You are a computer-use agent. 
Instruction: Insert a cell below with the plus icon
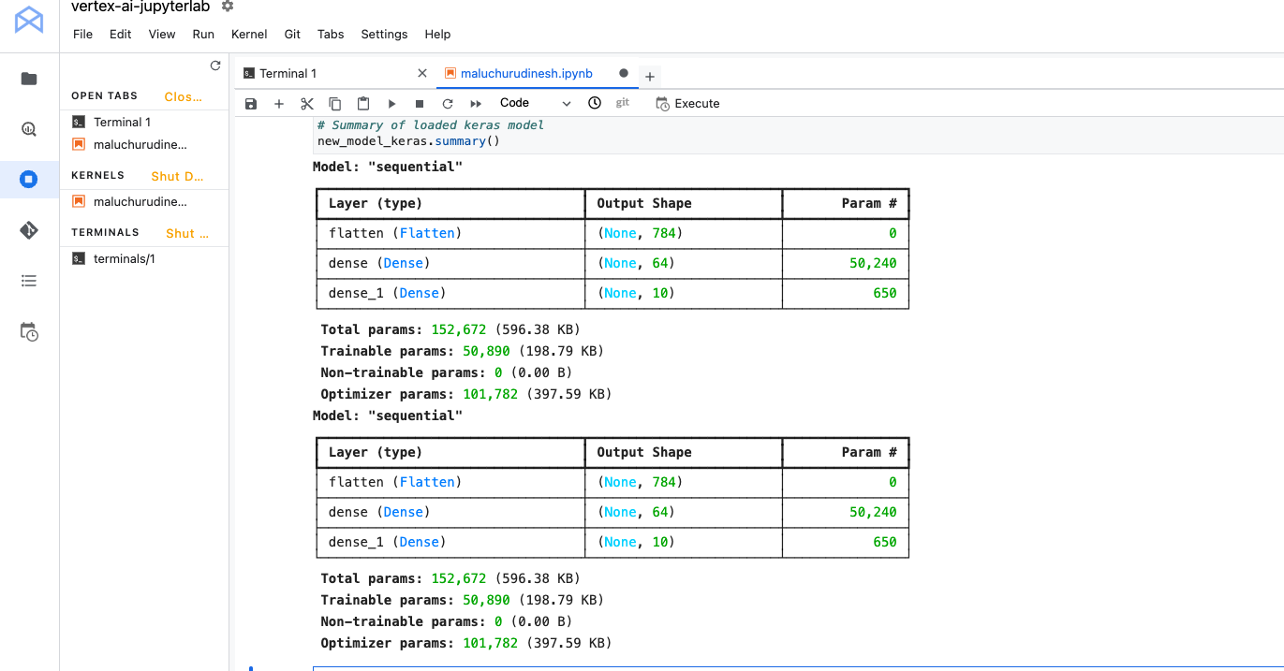tap(278, 104)
